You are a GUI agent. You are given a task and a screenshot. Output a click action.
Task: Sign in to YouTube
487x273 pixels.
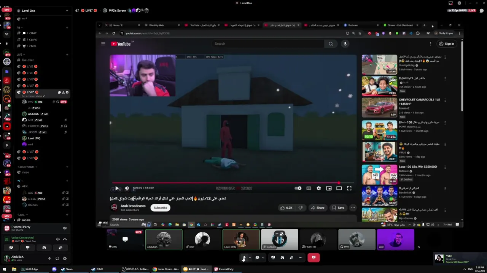447,44
